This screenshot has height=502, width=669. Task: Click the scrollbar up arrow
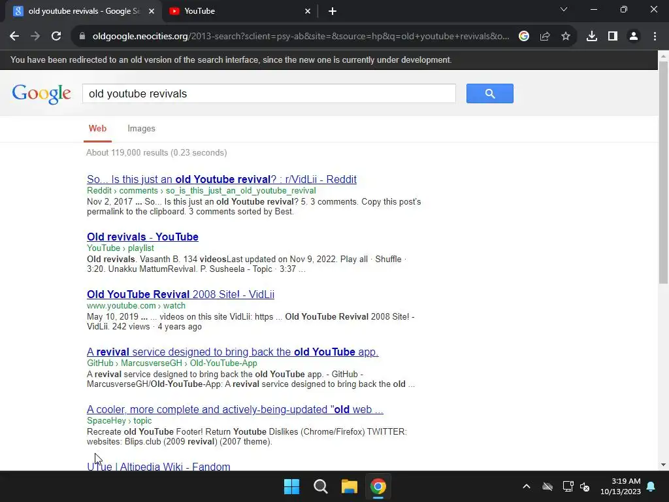point(663,56)
